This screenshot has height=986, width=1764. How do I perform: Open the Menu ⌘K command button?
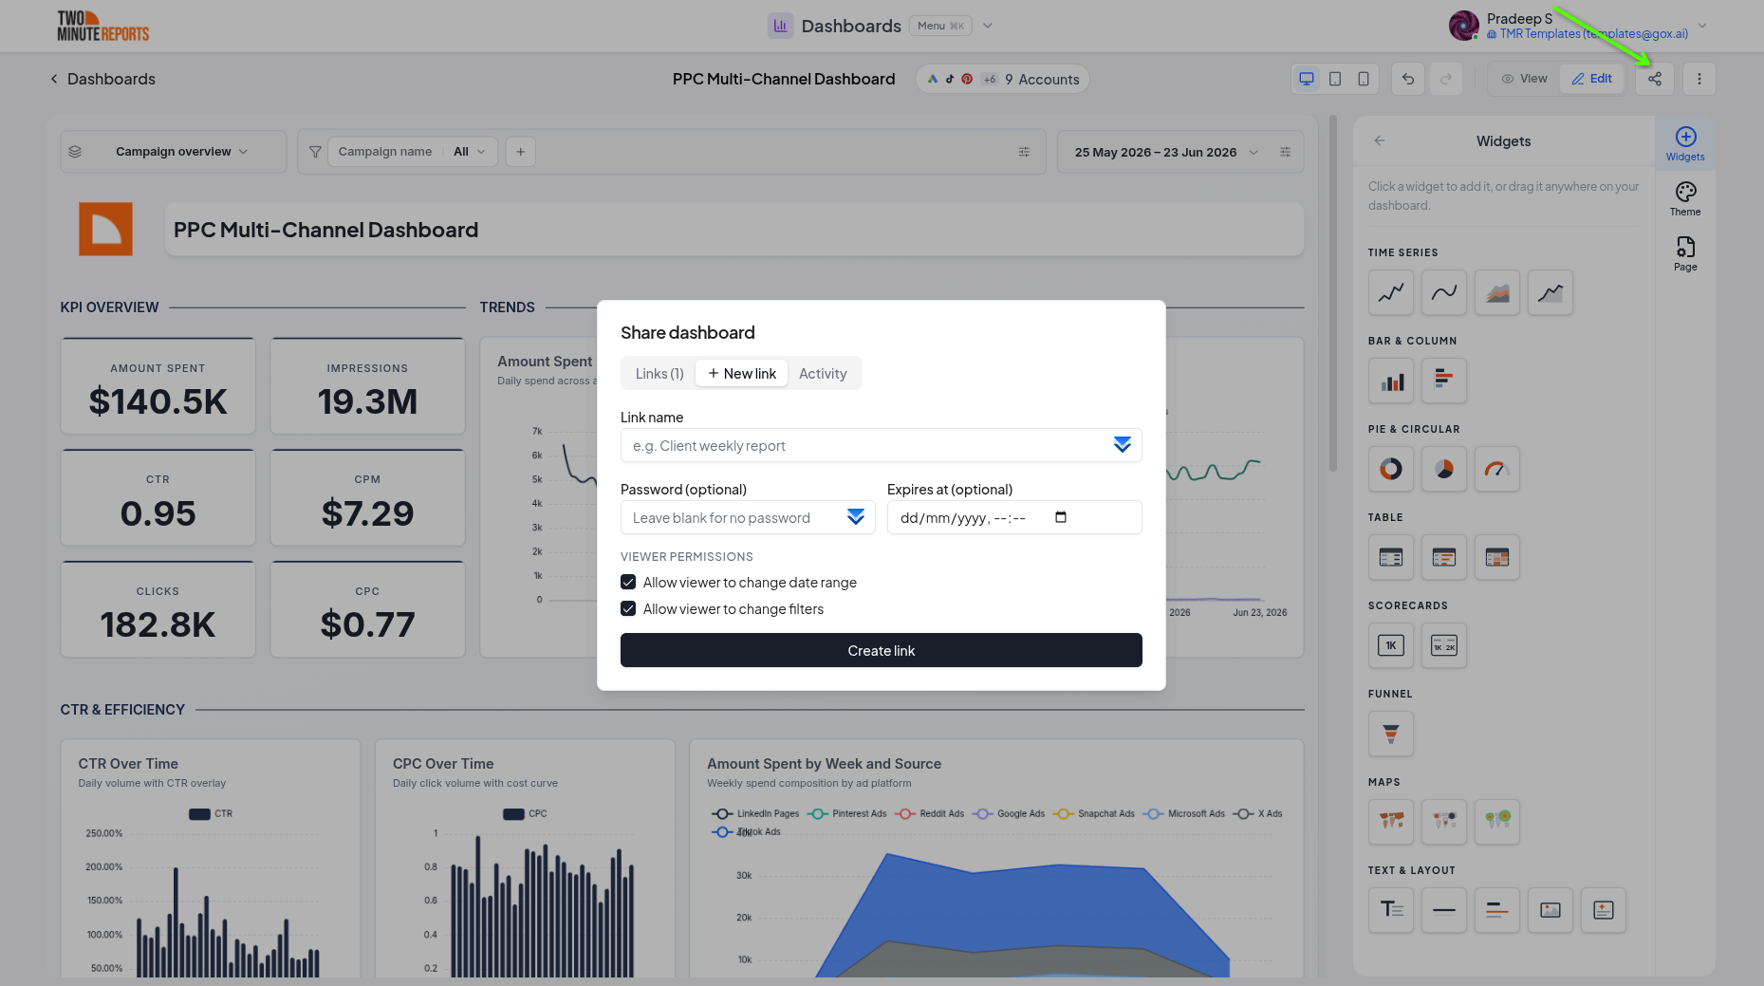click(x=940, y=26)
